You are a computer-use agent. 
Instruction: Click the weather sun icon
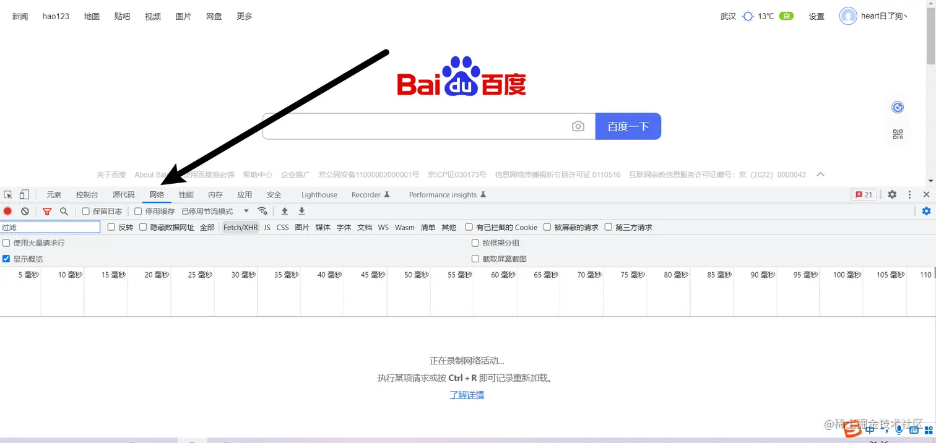point(748,16)
